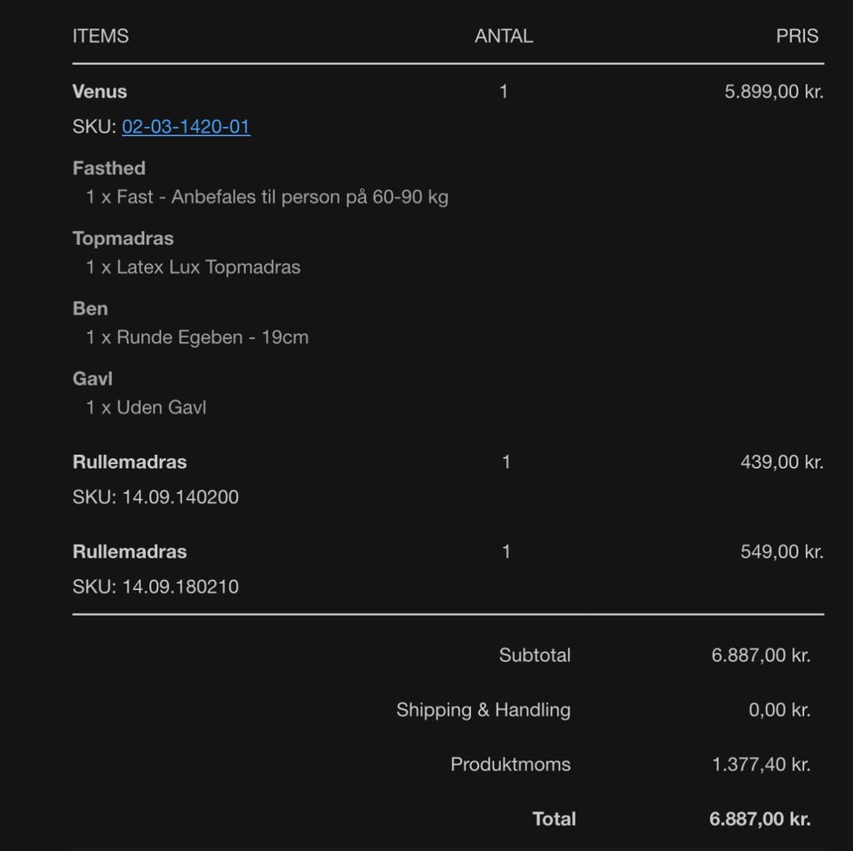The image size is (853, 851).
Task: Select the 5.899,00 kr. Venus price
Action: (773, 91)
